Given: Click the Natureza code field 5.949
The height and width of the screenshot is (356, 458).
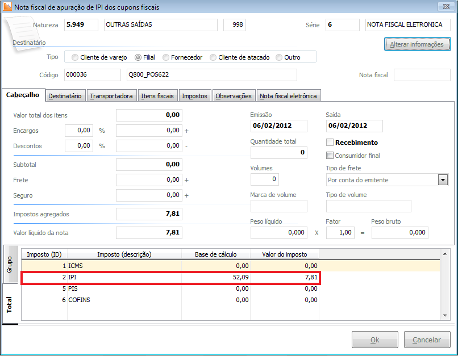Looking at the screenshot, I should pos(81,25).
